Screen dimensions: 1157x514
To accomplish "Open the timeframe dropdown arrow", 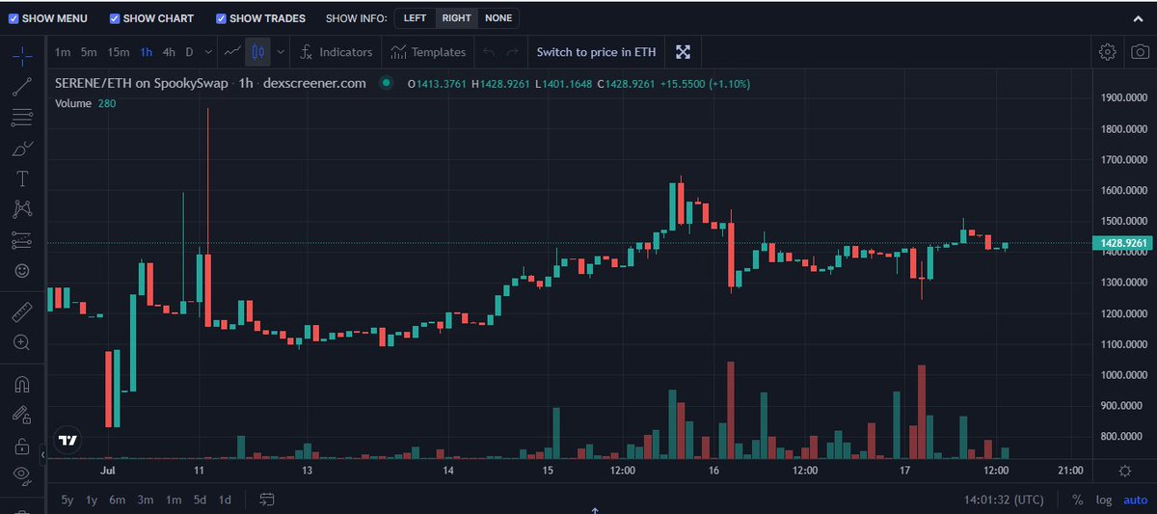I will [208, 52].
